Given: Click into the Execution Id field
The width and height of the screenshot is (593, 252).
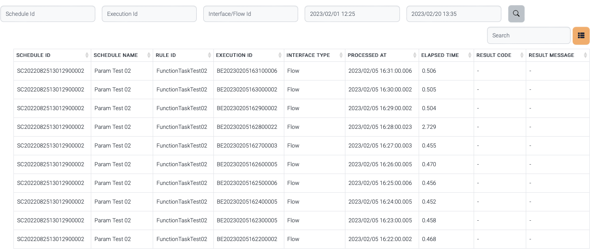Looking at the screenshot, I should pyautogui.click(x=149, y=14).
